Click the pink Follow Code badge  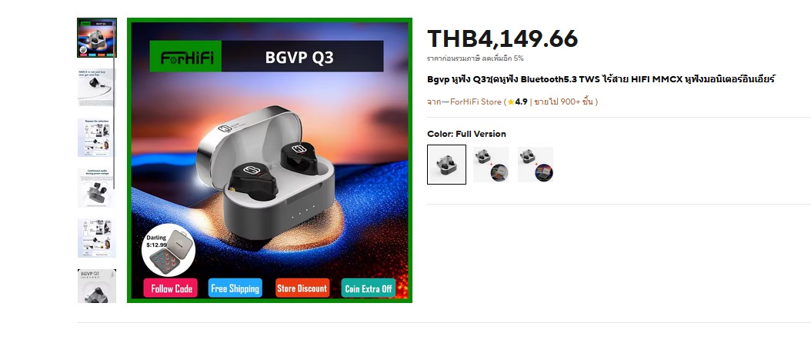(170, 288)
